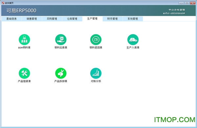Open the 领料退回单 icon

tap(96, 40)
